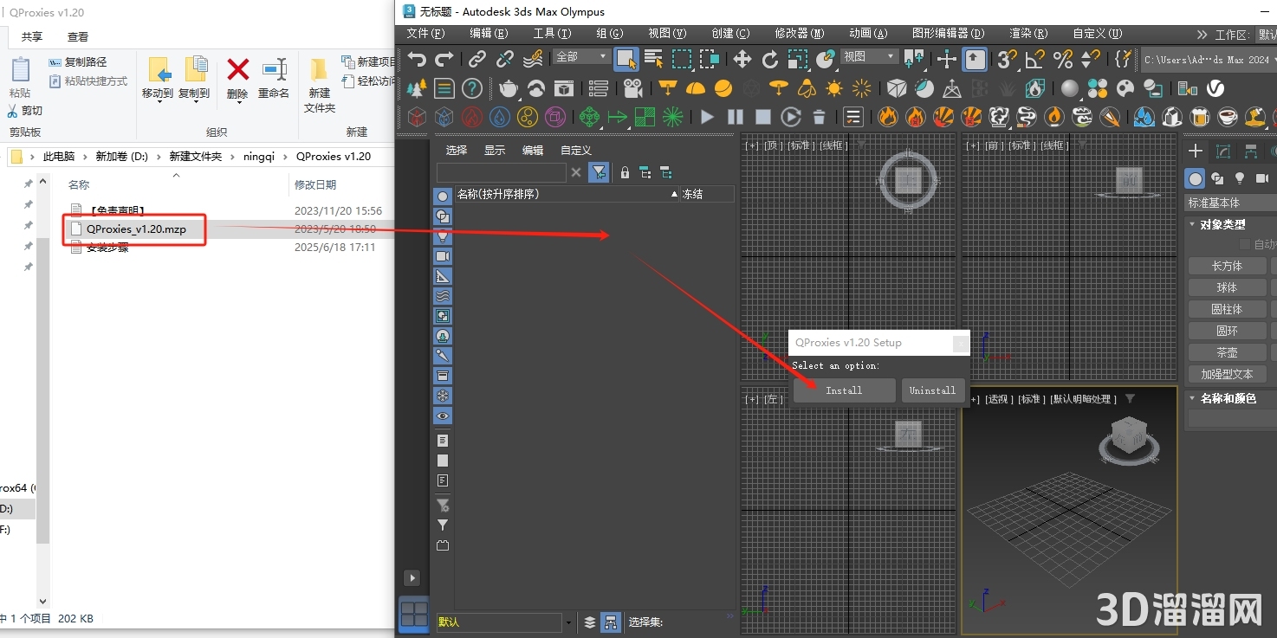
Task: Toggle the frozen objects snowflake filter
Action: click(443, 396)
